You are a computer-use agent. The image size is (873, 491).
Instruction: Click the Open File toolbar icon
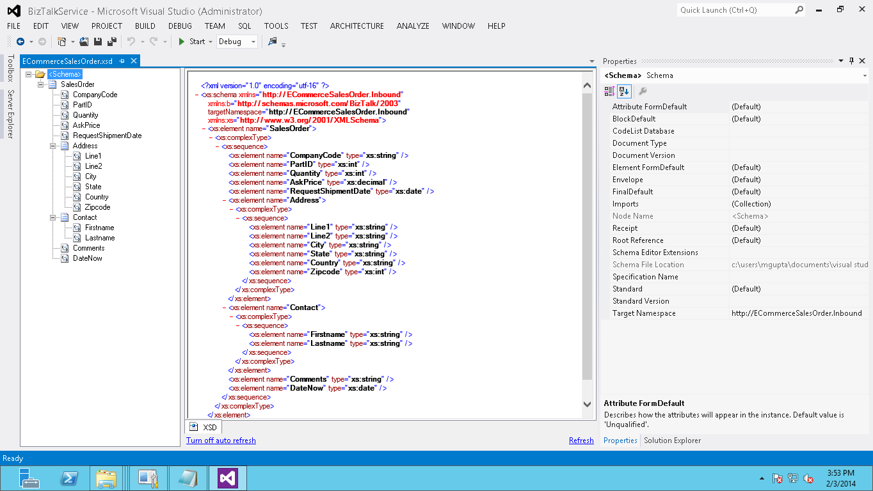[x=84, y=42]
